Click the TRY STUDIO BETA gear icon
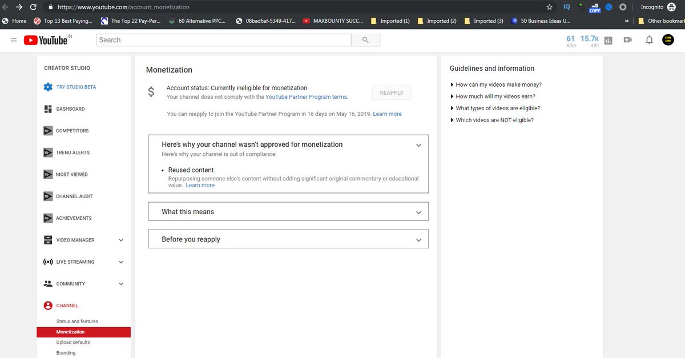The image size is (685, 358). pos(48,87)
